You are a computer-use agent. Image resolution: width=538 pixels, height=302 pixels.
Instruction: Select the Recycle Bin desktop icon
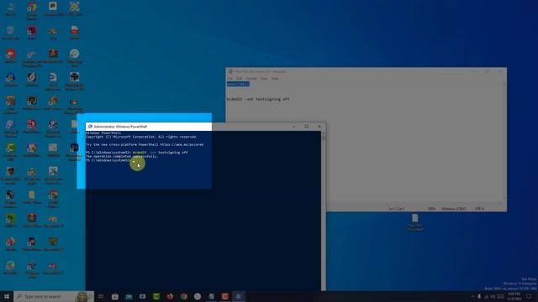tap(11, 33)
